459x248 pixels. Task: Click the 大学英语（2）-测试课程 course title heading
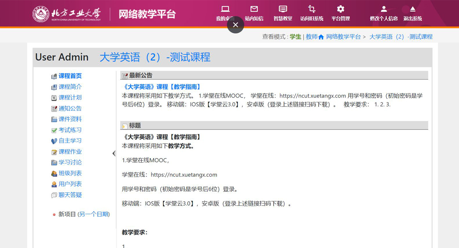pyautogui.click(x=155, y=57)
